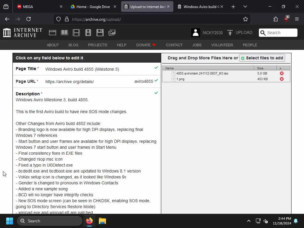This screenshot has height=228, width=304.
Task: Remove the 1.png file
Action: [282, 79]
